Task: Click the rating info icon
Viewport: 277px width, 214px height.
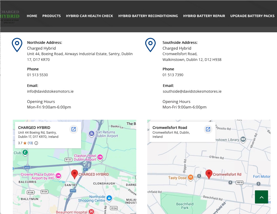Action: [x=36, y=143]
